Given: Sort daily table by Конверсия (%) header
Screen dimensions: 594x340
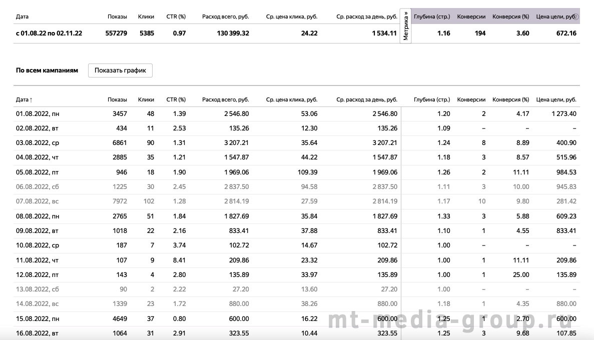Looking at the screenshot, I should 510,99.
